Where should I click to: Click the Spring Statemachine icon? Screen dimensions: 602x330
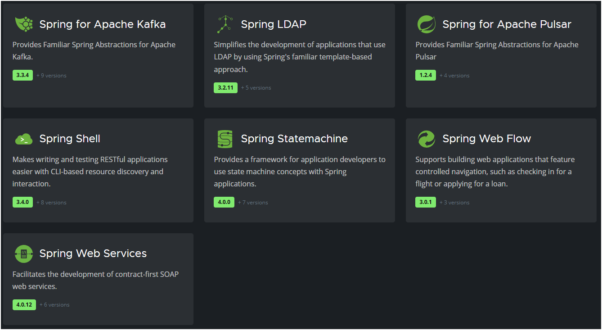(x=225, y=139)
